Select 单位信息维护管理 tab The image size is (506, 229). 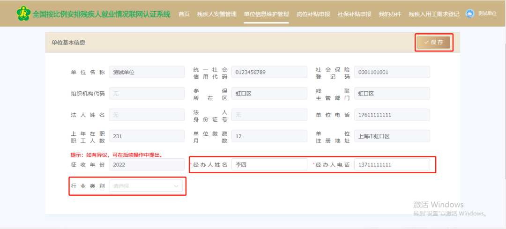click(x=267, y=14)
